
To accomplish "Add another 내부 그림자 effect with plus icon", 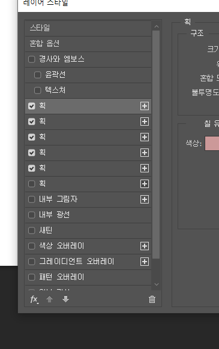I will coord(145,199).
